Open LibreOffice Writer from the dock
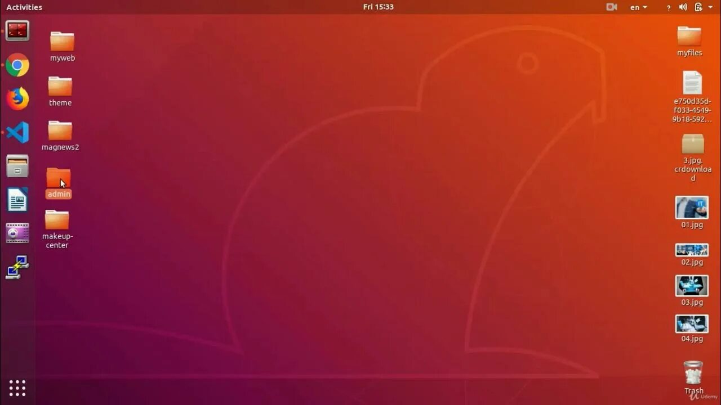721x405 pixels. (x=17, y=200)
